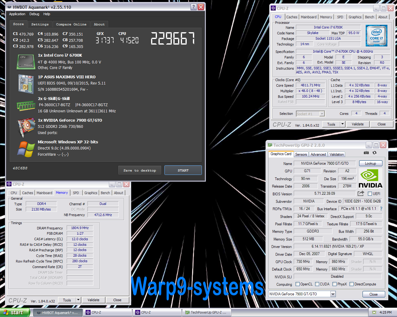This screenshot has width=397, height=317.
Task: Click the Intel Core i7 logo in CPU-Z
Action: pos(377,36)
